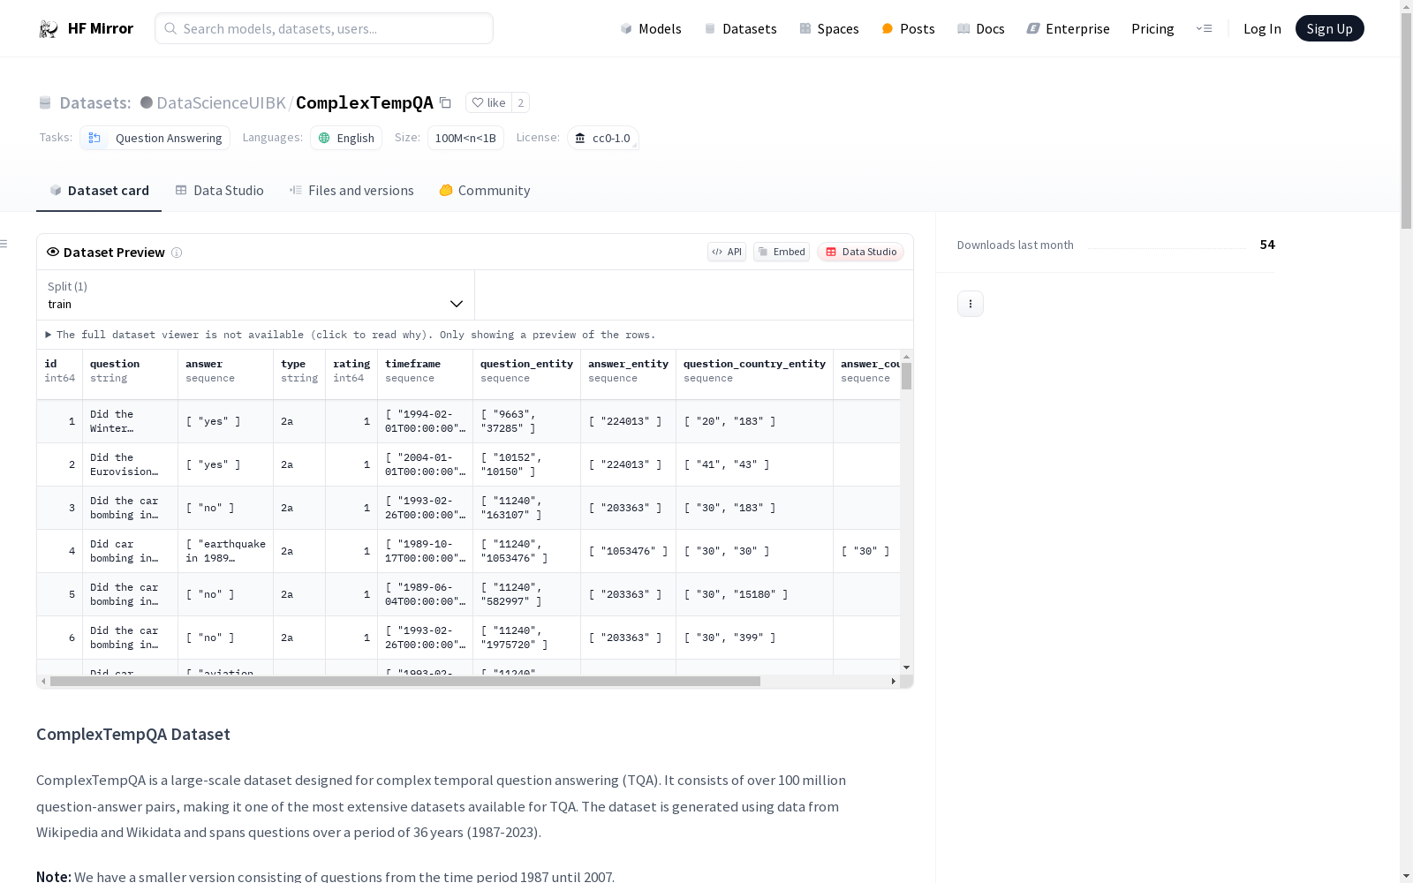This screenshot has height=883, width=1413.
Task: Click the 100M<n<1B size tag
Action: pyautogui.click(x=465, y=138)
